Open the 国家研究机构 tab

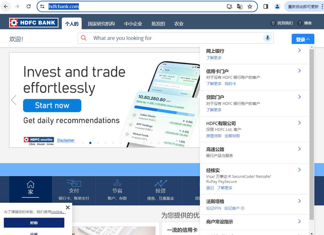[101, 24]
